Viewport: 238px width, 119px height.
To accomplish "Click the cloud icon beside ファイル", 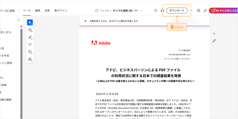I will pyautogui.click(x=97, y=10).
